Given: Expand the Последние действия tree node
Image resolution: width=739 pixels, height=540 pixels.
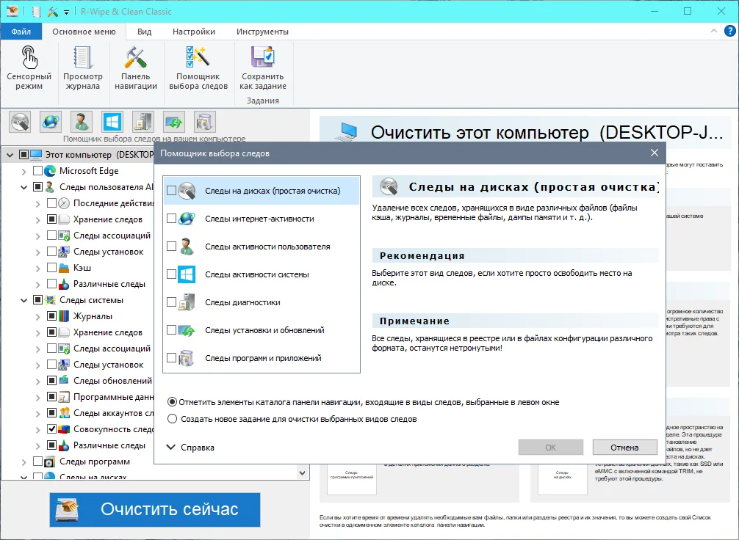Looking at the screenshot, I should click(x=37, y=204).
